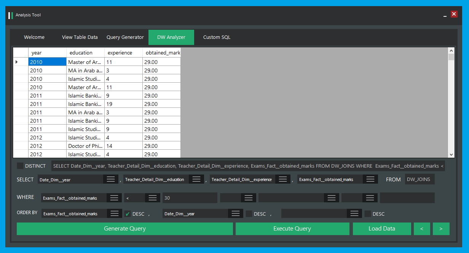Go to the Custom SQL tab
The width and height of the screenshot is (469, 253).
click(217, 37)
